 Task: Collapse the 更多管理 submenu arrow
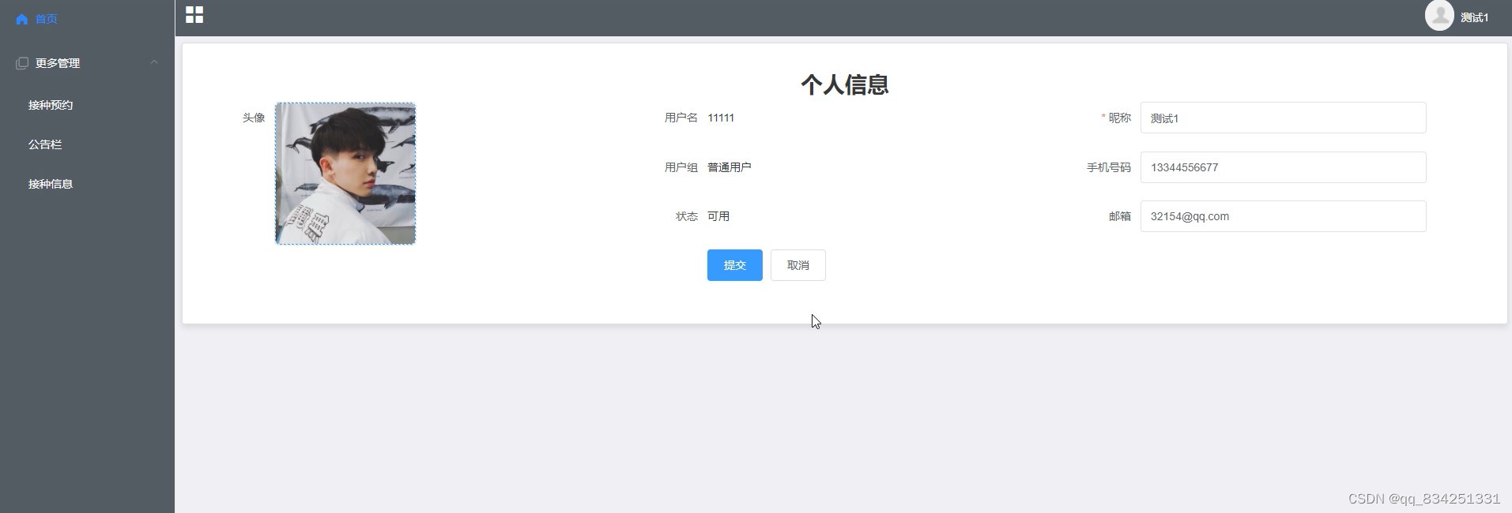[154, 62]
